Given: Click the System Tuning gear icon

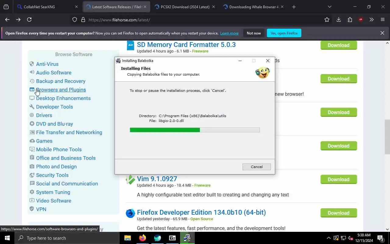Looking at the screenshot, I should pyautogui.click(x=32, y=192).
